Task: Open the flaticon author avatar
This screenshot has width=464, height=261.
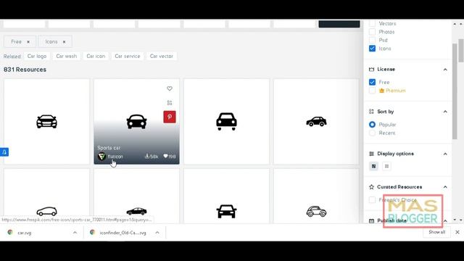Action: (x=101, y=157)
